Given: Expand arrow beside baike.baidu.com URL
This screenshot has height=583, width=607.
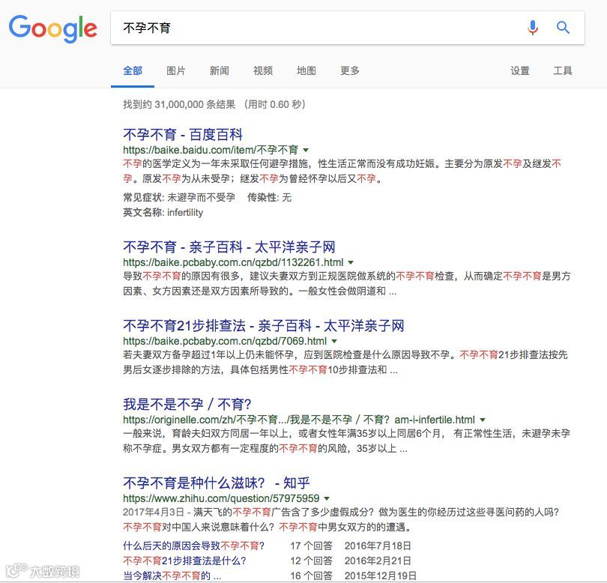Looking at the screenshot, I should (x=306, y=150).
